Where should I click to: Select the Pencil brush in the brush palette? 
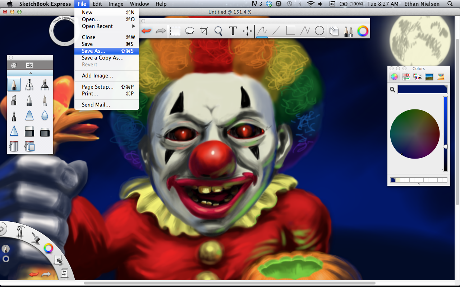[x=14, y=85]
